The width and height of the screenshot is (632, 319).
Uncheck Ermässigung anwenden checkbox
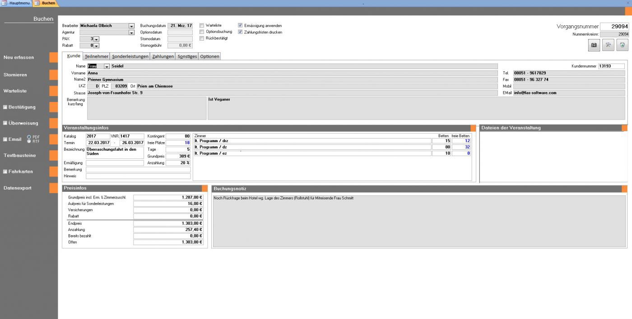(x=240, y=26)
